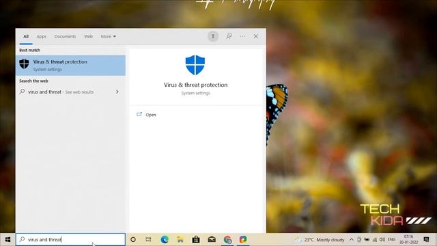Launch Microsoft Edge from taskbar
The image size is (437, 246).
[x=165, y=239]
